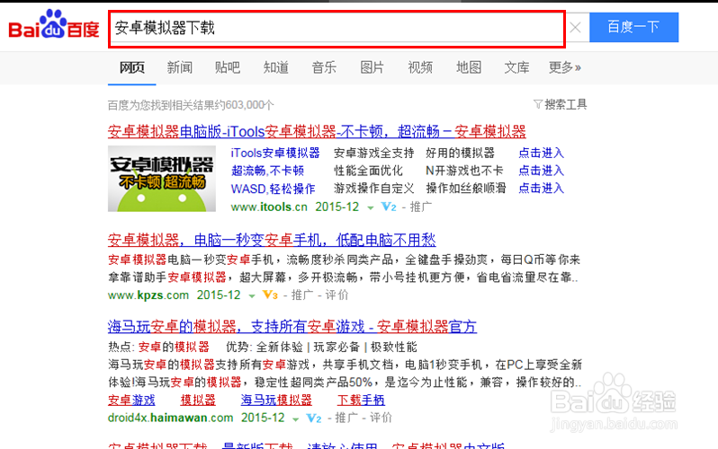Open the 文库 tab
Viewport: 718px width, 449px height.
coord(516,67)
